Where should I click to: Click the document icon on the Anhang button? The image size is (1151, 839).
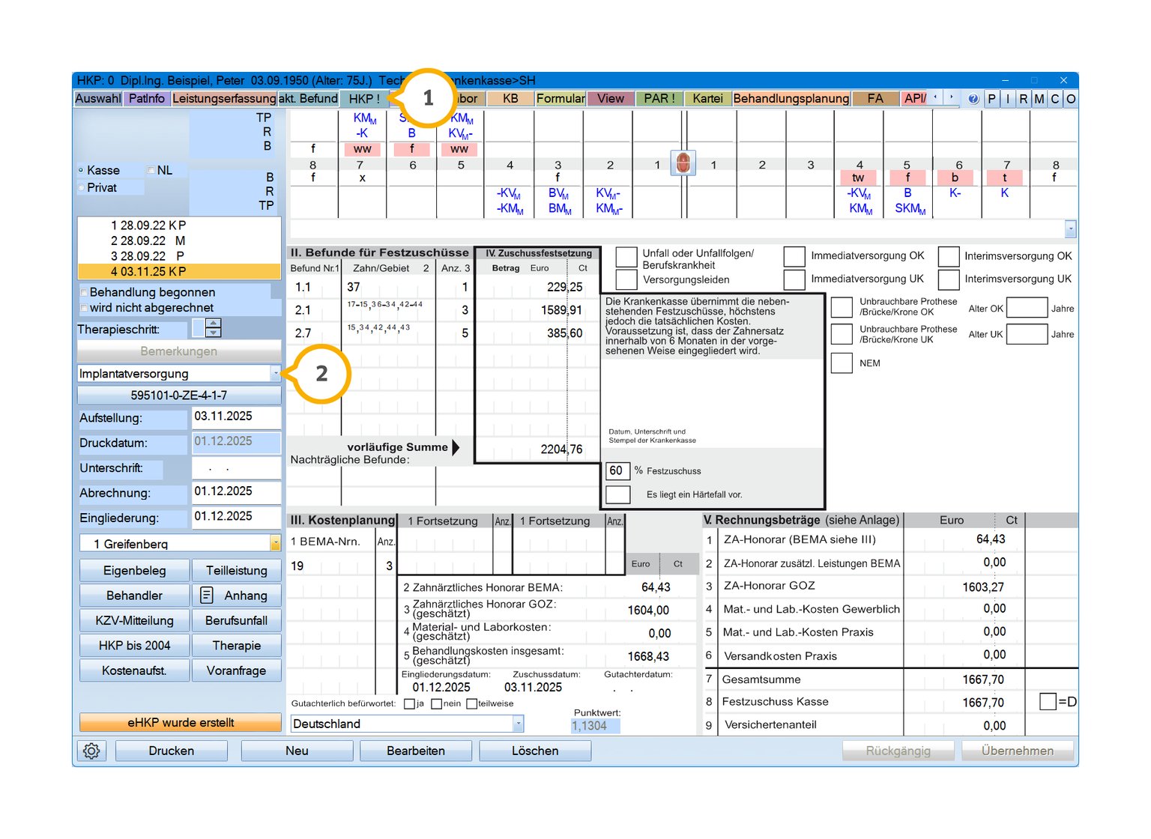[207, 596]
